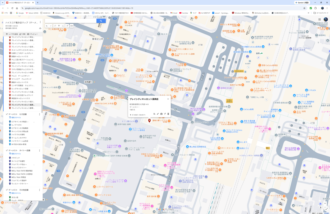Click レイヤを追加 button
Screen dimensions: 330x214
(x=12, y=34)
